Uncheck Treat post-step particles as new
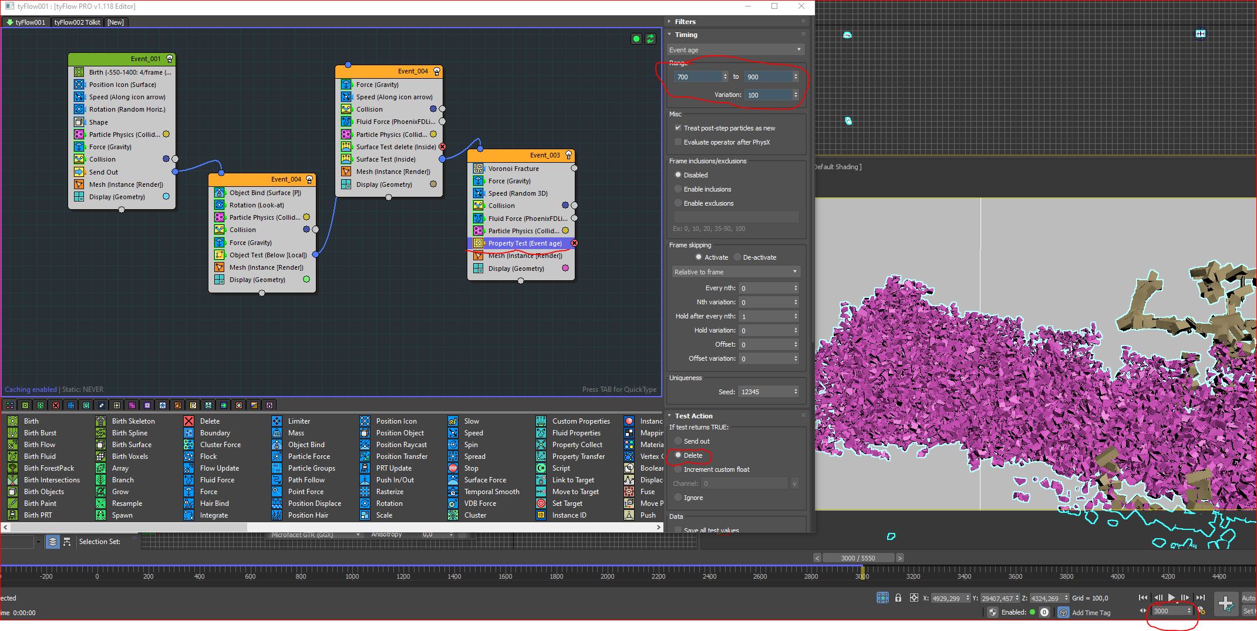 678,128
